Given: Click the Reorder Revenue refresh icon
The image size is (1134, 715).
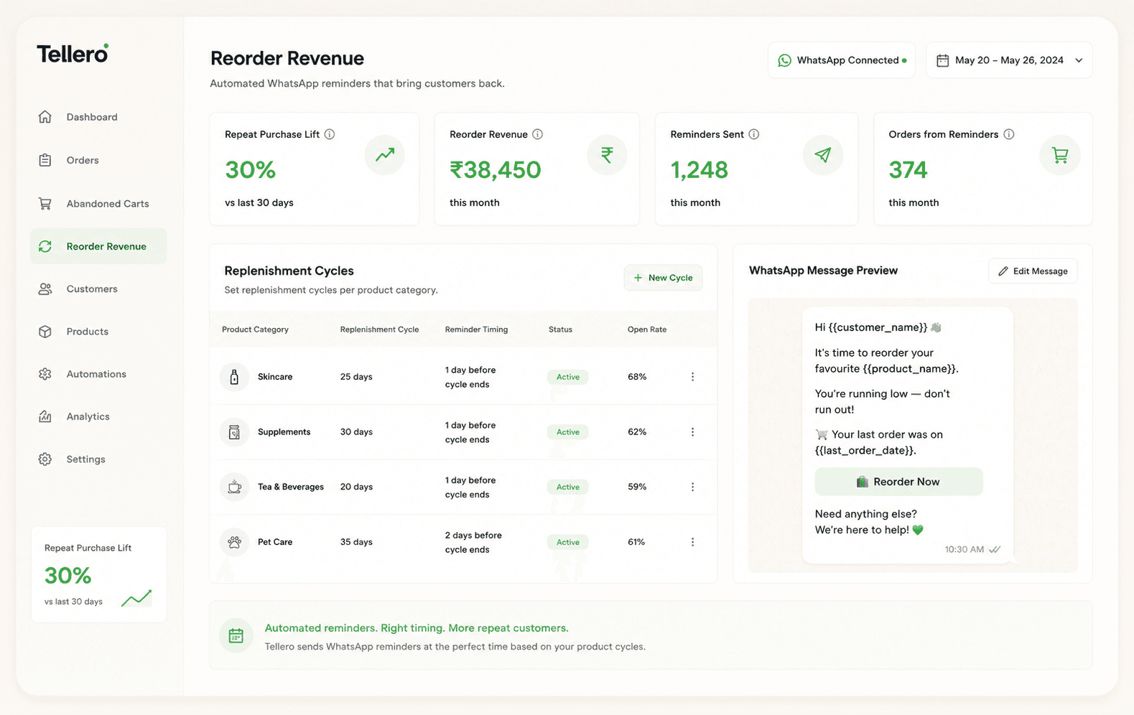Looking at the screenshot, I should (45, 246).
